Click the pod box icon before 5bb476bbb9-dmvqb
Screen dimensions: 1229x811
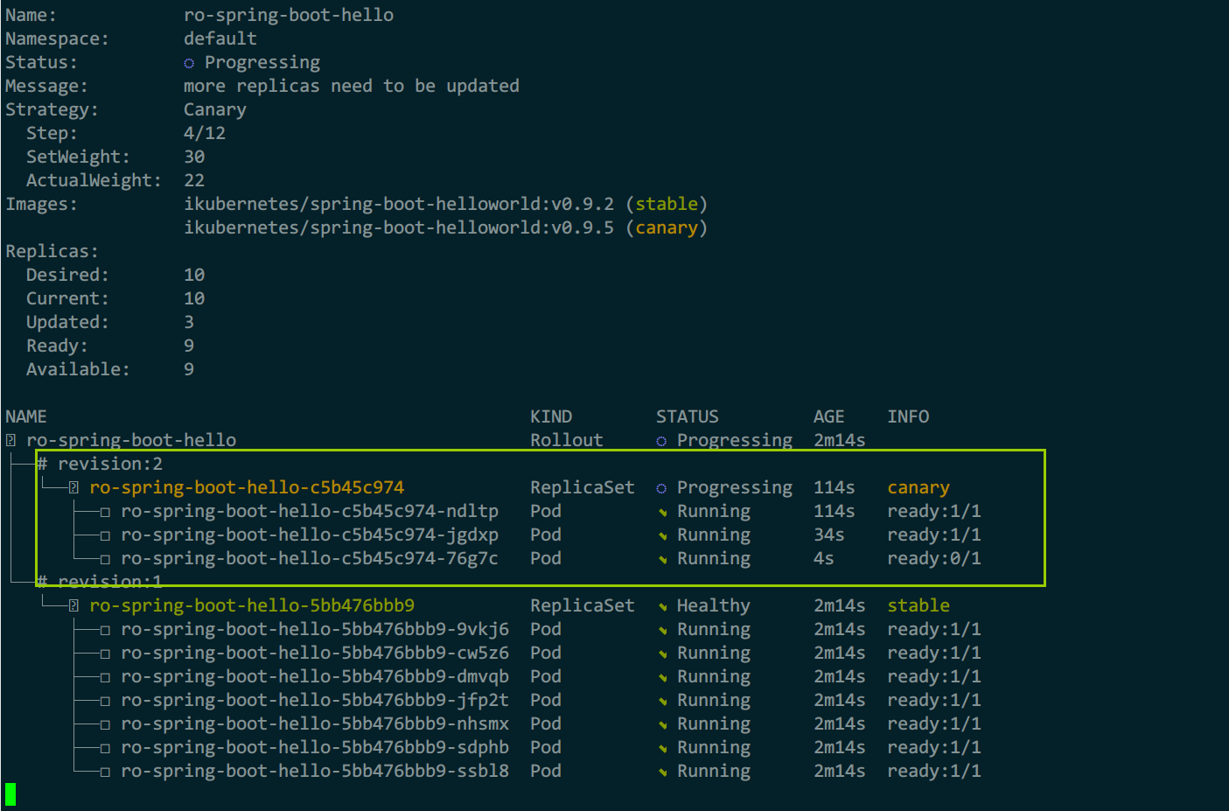pyautogui.click(x=105, y=677)
